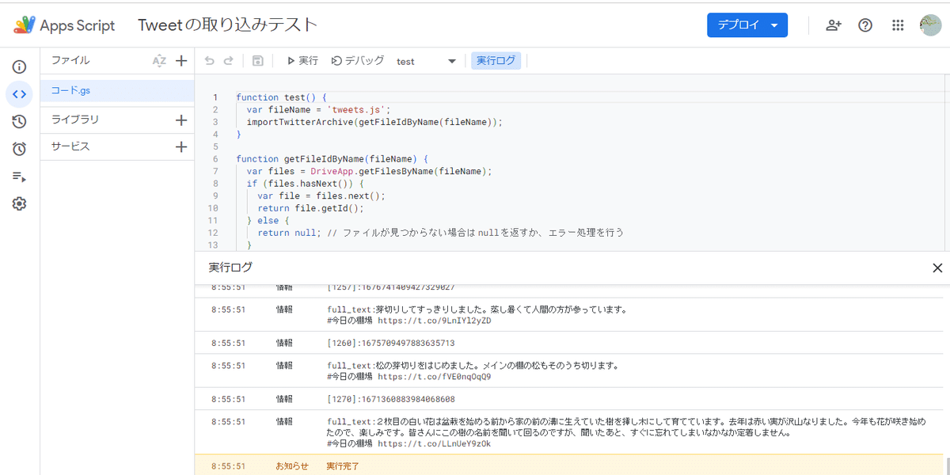
Task: Click line number 1 in the gutter
Action: [x=215, y=97]
